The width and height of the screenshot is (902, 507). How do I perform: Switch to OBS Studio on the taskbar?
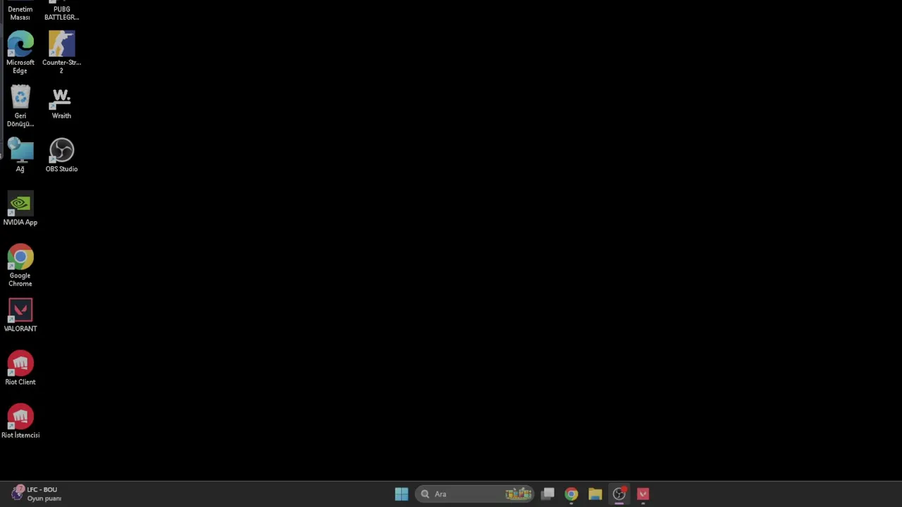click(619, 494)
